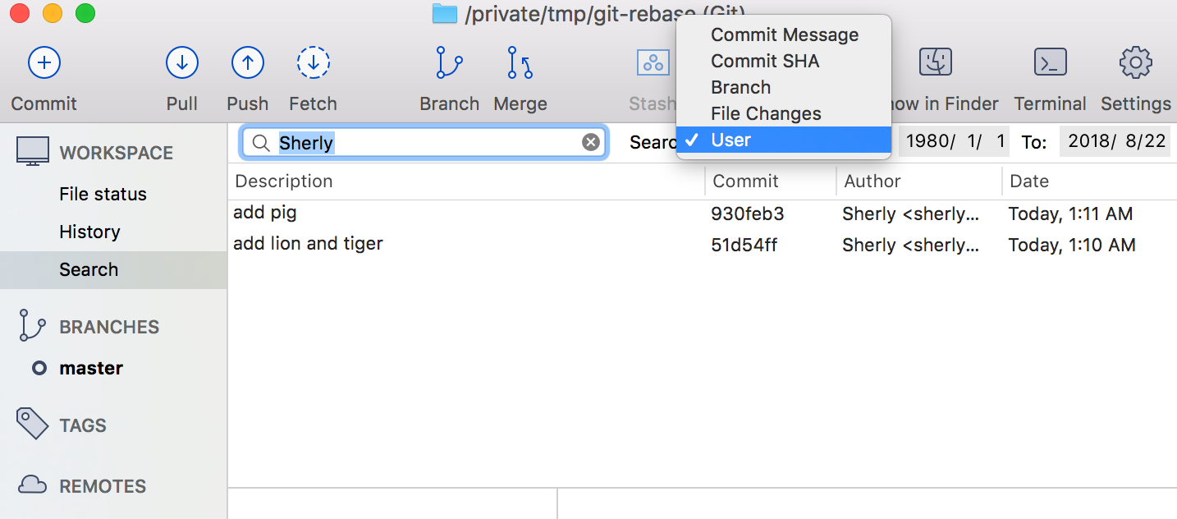Select Commit Message search option
This screenshot has height=519, width=1177.
coord(784,35)
